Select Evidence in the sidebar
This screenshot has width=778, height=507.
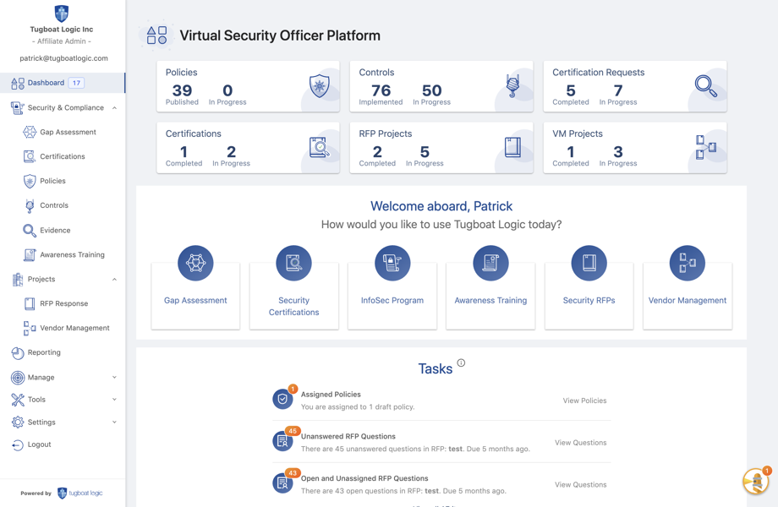coord(55,230)
